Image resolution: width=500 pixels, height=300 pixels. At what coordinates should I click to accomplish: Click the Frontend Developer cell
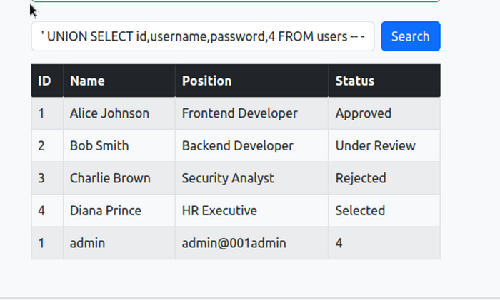pyautogui.click(x=251, y=113)
